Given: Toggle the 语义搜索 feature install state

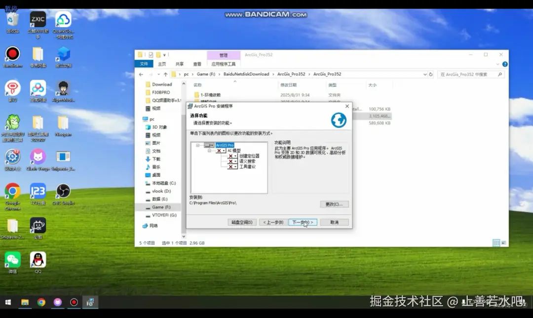Looking at the screenshot, I should (x=230, y=161).
